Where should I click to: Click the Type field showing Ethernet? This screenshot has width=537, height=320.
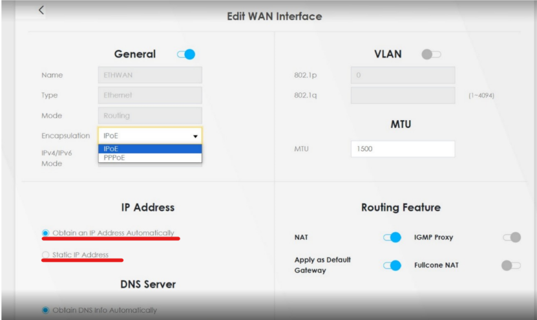coord(150,95)
